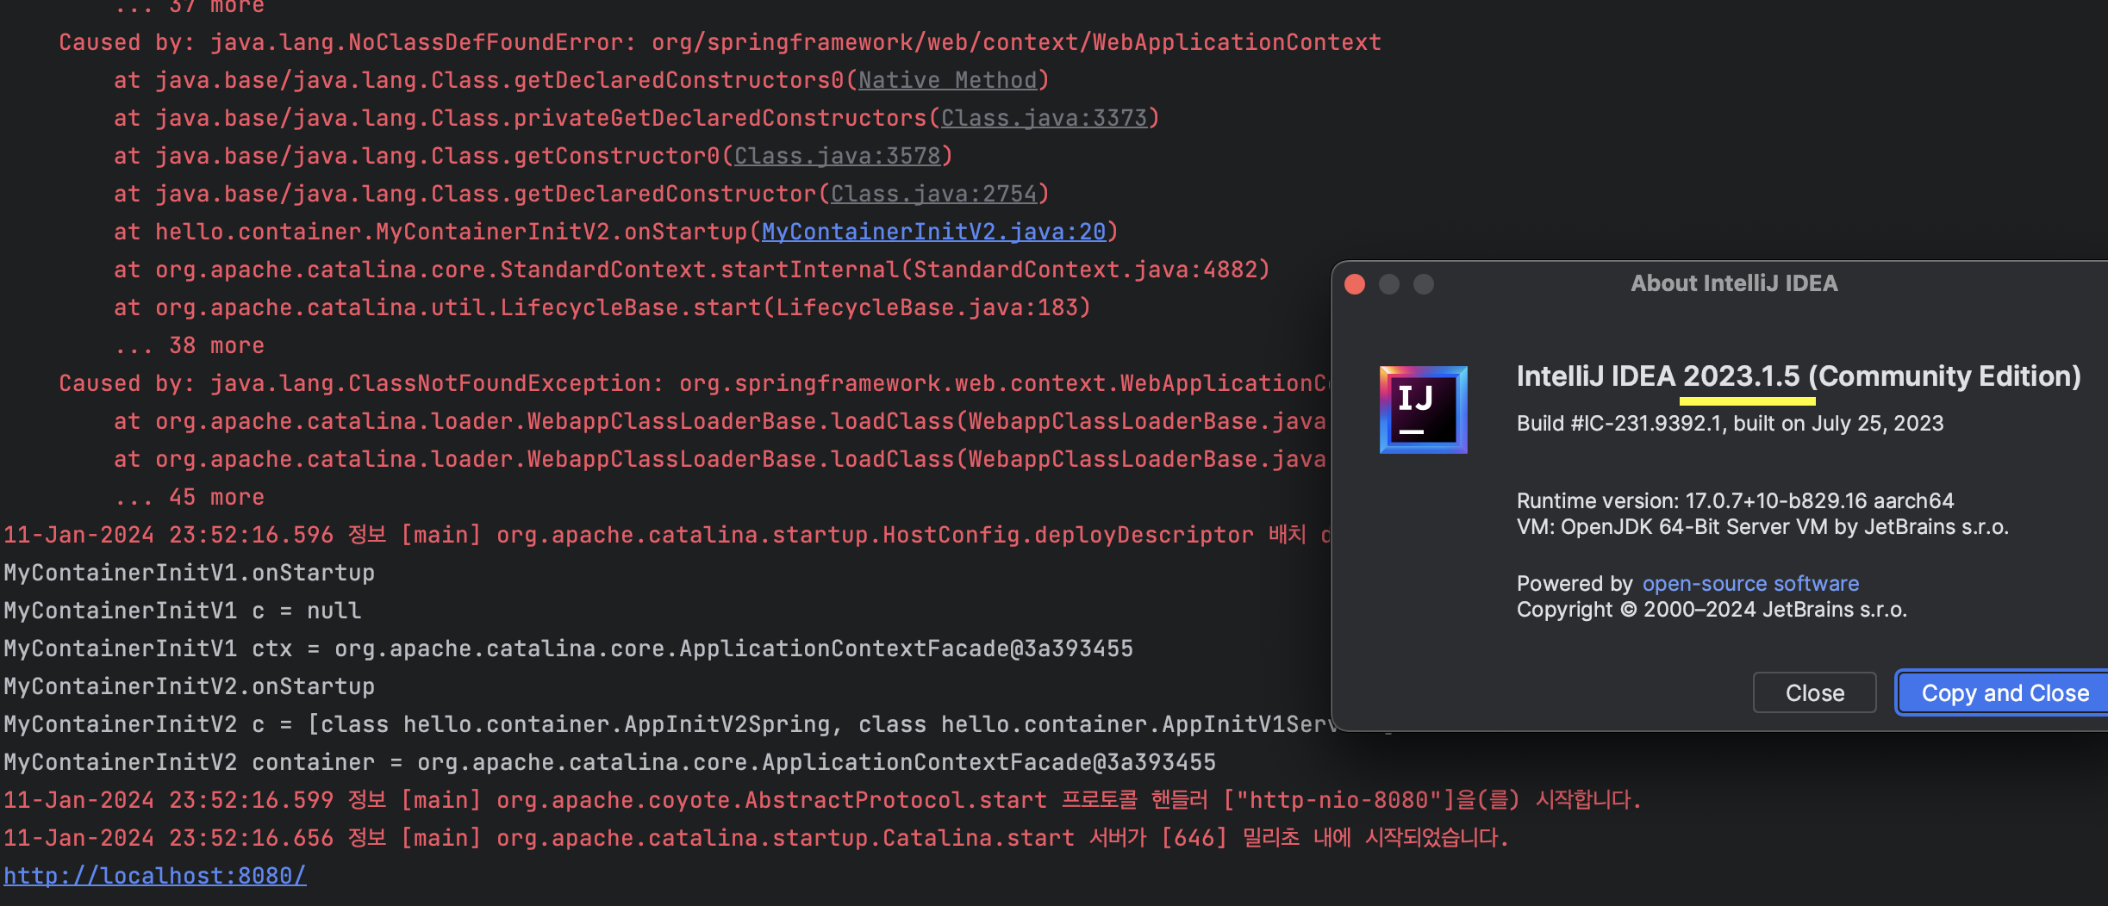This screenshot has width=2108, height=906.
Task: Click the Catalina.start [646] log line
Action: [x=756, y=838]
